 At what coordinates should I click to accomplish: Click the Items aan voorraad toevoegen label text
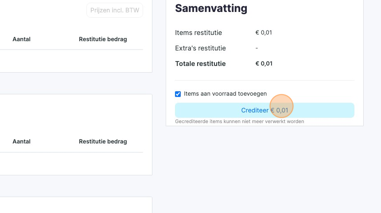point(225,94)
